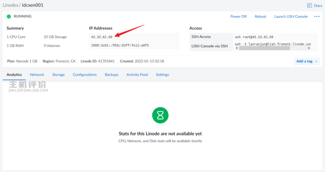Image resolution: width=325 pixels, height=172 pixels.
Task: Open the Settings tab
Action: click(162, 75)
